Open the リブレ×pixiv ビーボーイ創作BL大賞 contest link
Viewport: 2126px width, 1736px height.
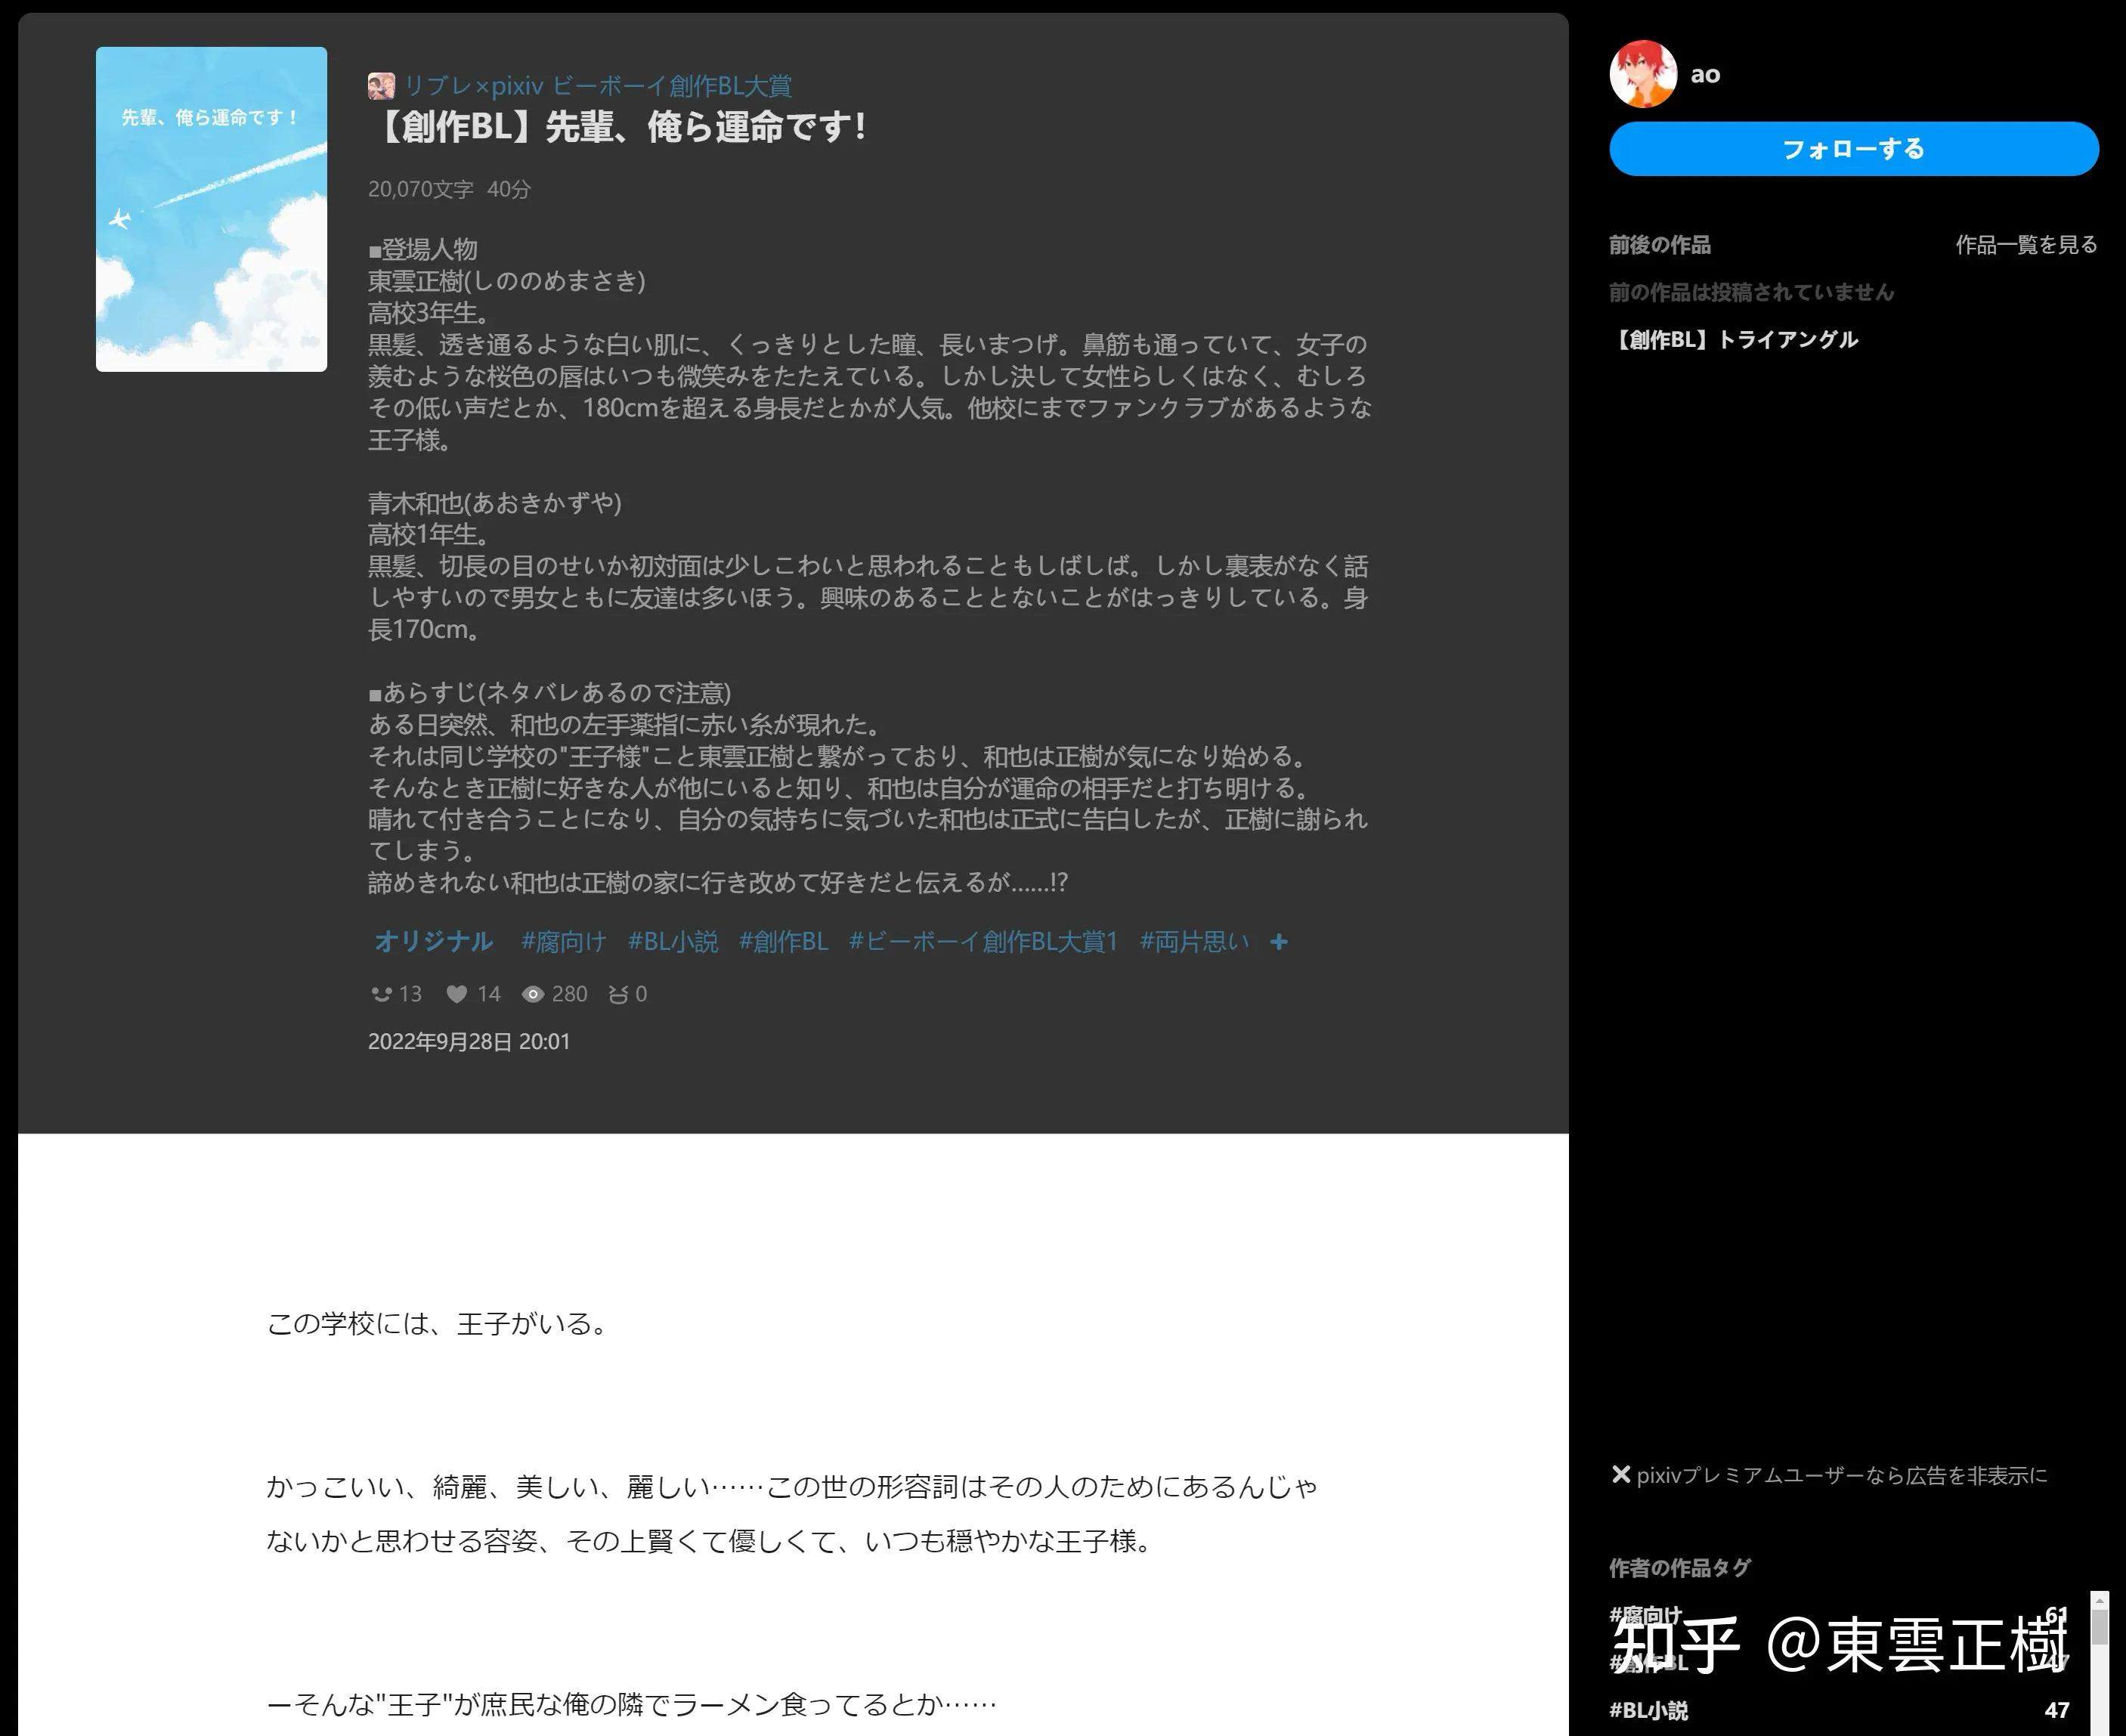click(598, 86)
